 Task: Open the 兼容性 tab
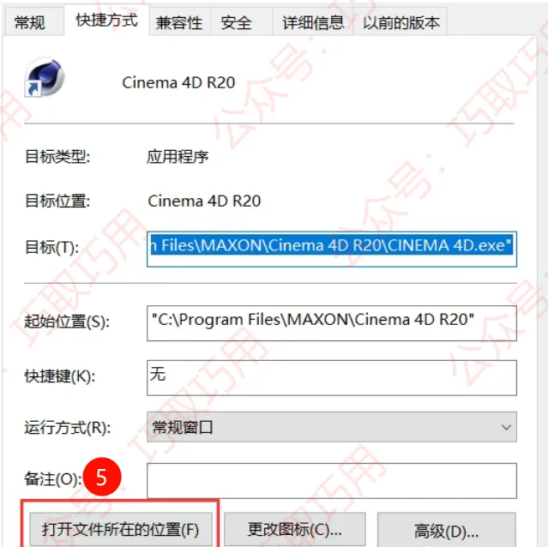coord(179,22)
